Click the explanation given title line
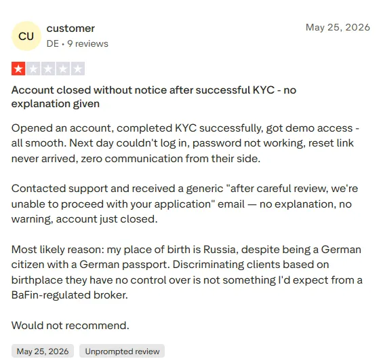The height and width of the screenshot is (361, 383). point(56,104)
